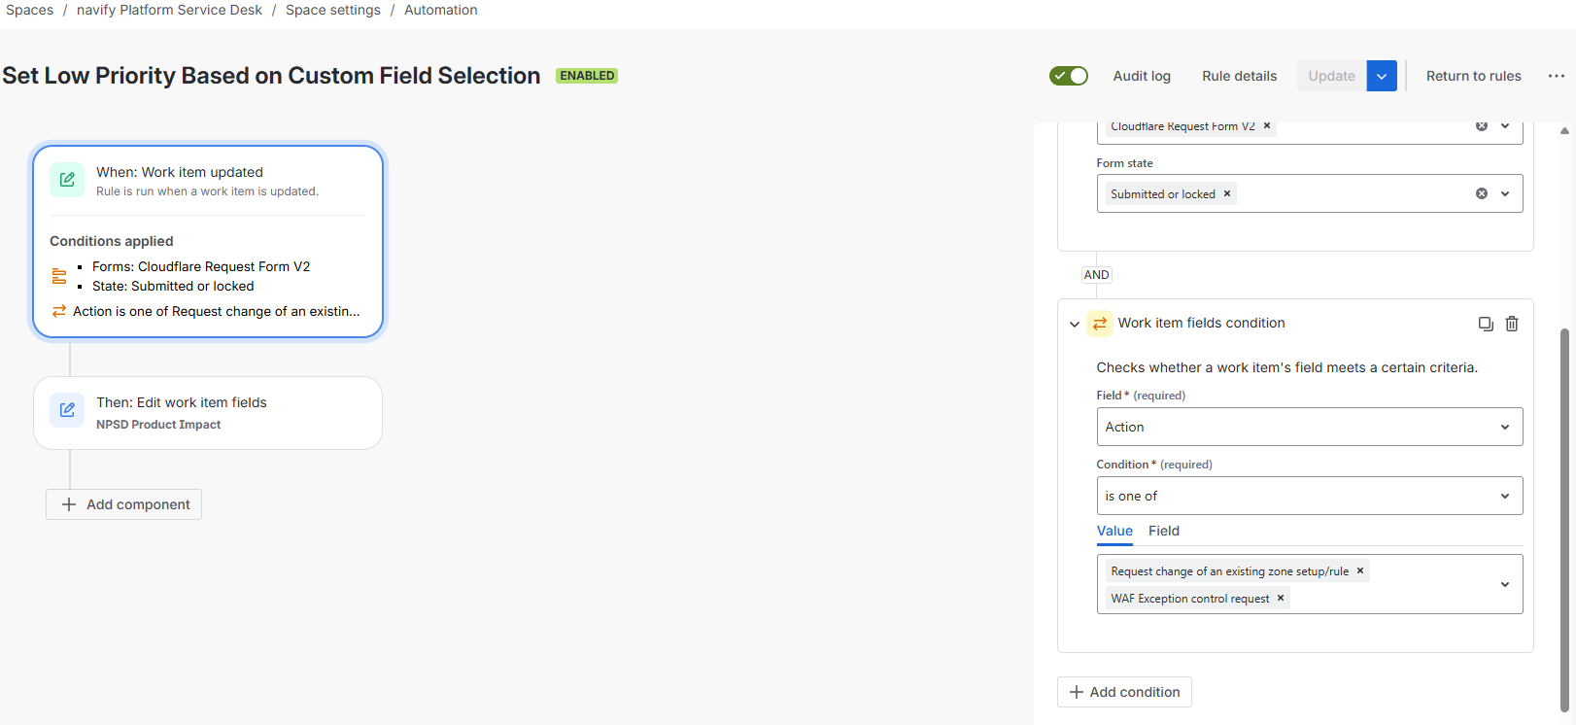Image resolution: width=1576 pixels, height=725 pixels.
Task: Select the Work item updated trigger icon
Action: point(67,180)
